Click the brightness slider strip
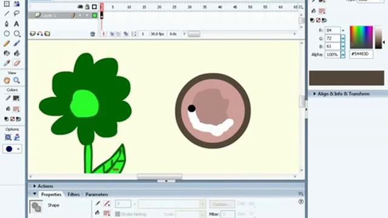This screenshot has width=388, height=218. point(378,37)
